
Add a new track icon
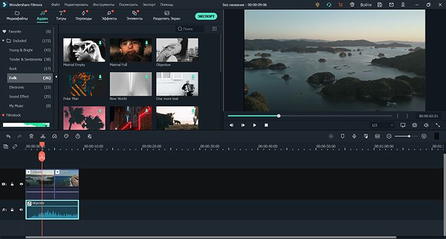pos(6,147)
